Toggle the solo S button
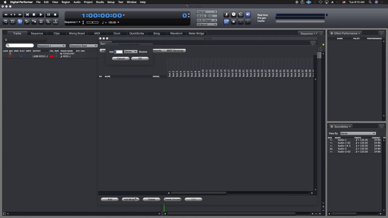 tap(233, 21)
